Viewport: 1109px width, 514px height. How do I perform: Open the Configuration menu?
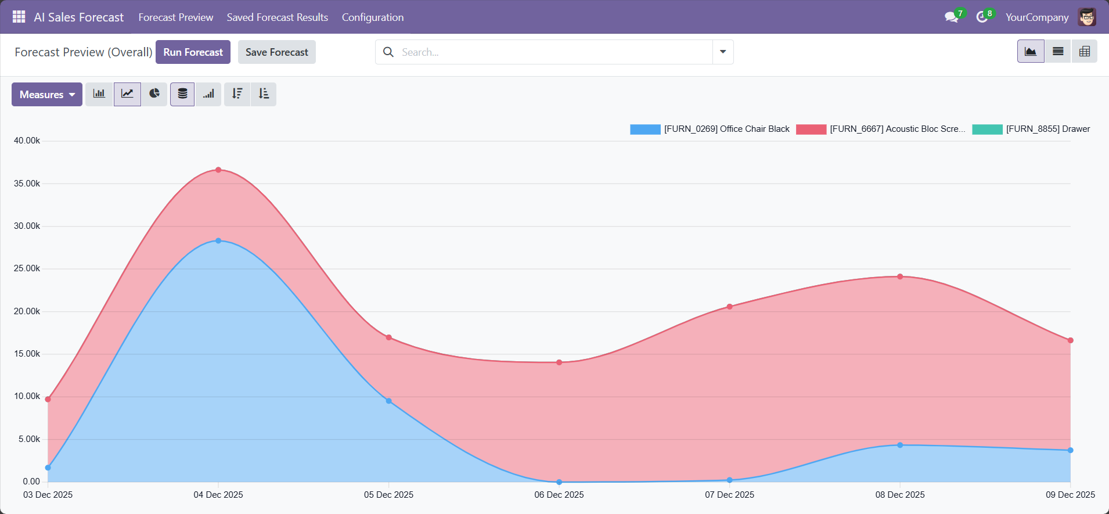click(x=372, y=17)
